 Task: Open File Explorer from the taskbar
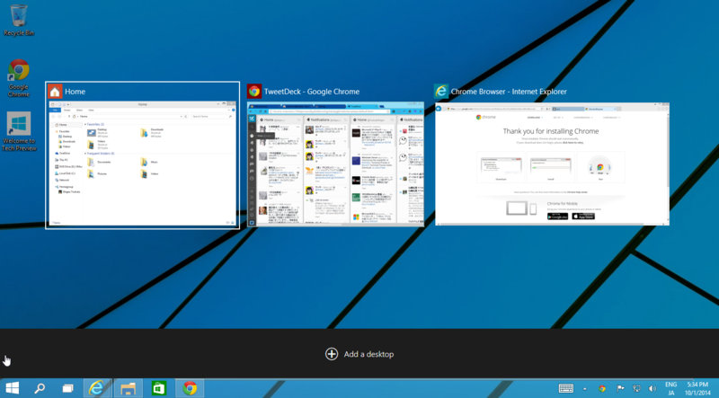tap(128, 388)
